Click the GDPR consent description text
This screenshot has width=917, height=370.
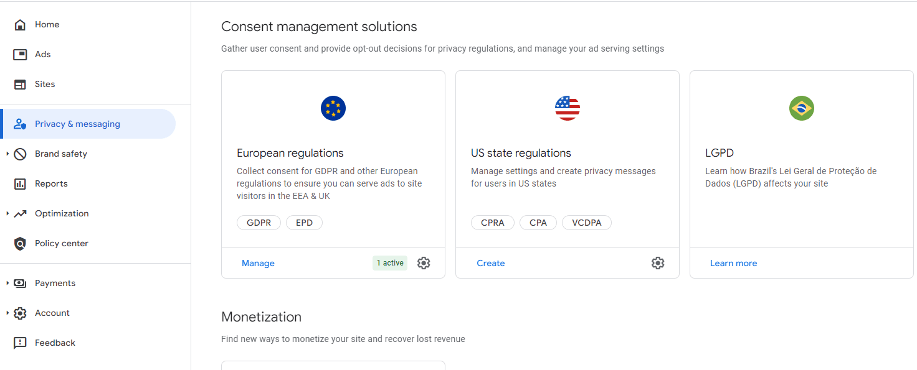329,183
